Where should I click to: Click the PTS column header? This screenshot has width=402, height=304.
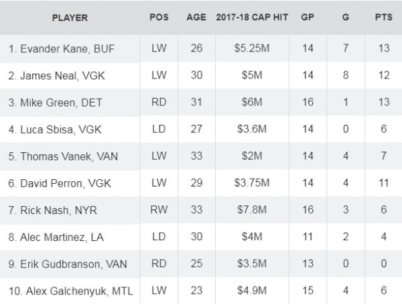pos(383,18)
